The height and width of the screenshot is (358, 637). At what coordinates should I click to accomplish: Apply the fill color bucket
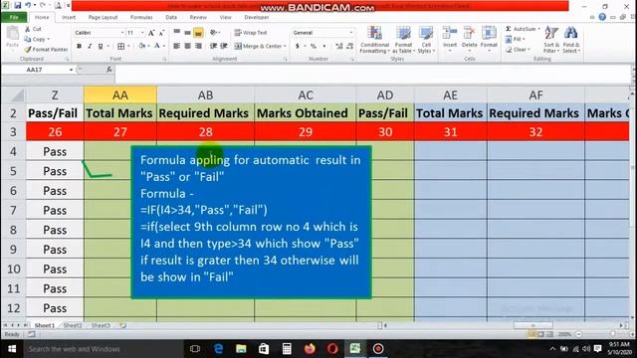(141, 47)
